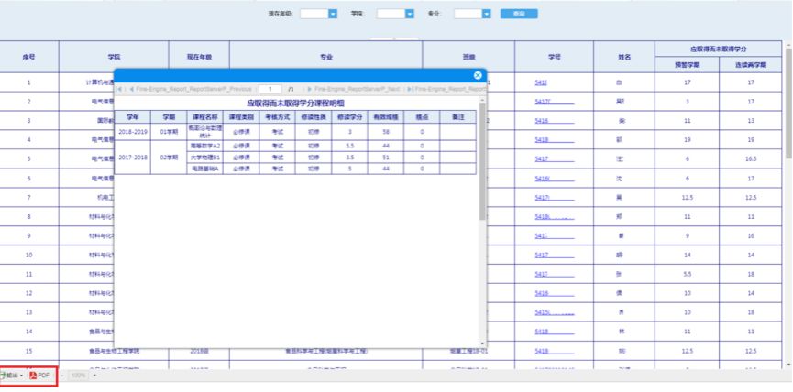This screenshot has width=793, height=392.
Task: Click the 高等数学A2 course cell
Action: (x=204, y=146)
